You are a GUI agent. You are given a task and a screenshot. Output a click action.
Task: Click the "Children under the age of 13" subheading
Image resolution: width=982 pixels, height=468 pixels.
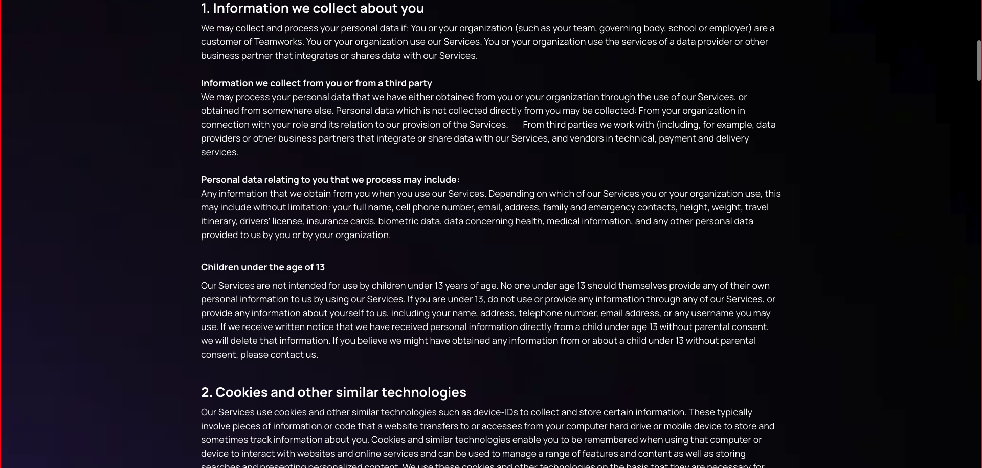click(262, 267)
